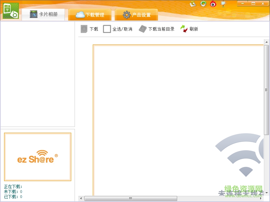The image size is (270, 202).
Task: Click the 刷新 refresh icon
Action: point(184,29)
